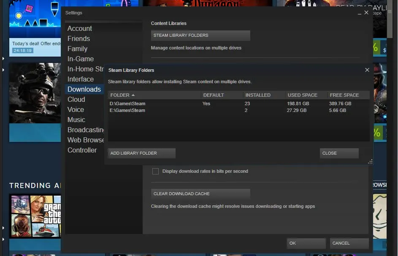Select Friends in the settings sidebar
Image resolution: width=398 pixels, height=256 pixels.
[79, 38]
